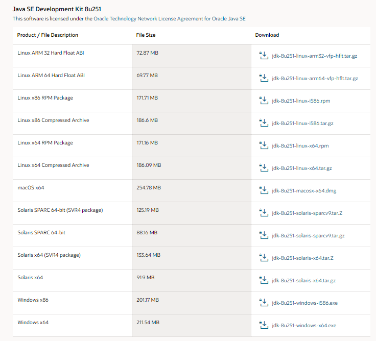The width and height of the screenshot is (376, 341).
Task: Click the 171.71 MB file size
Action: [147, 98]
